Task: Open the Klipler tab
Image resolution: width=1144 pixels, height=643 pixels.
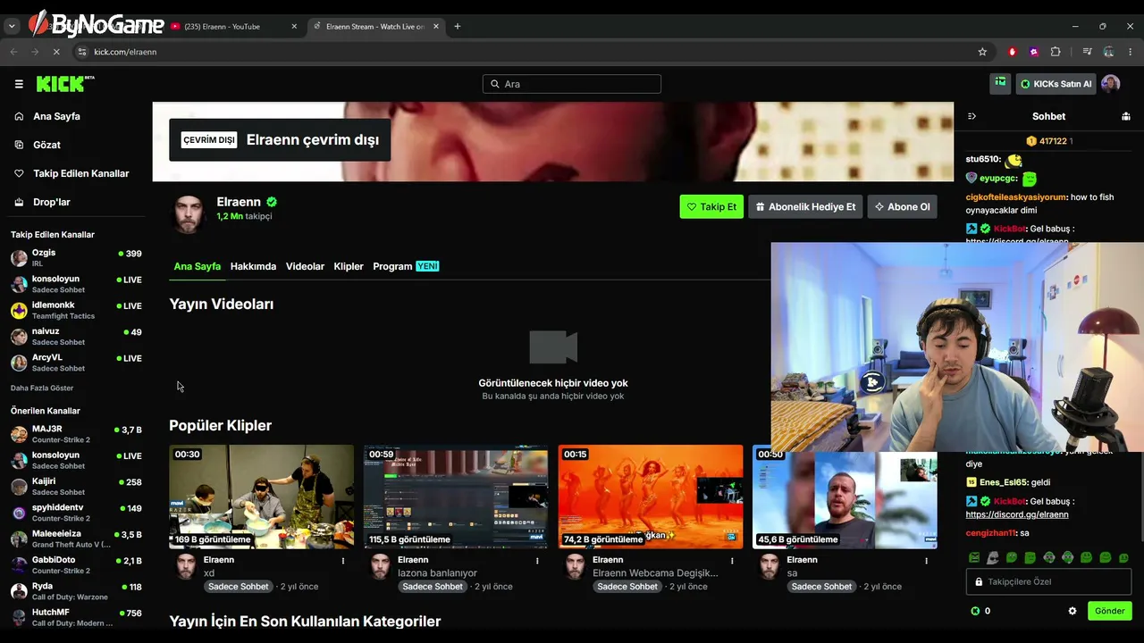Action: pos(349,266)
